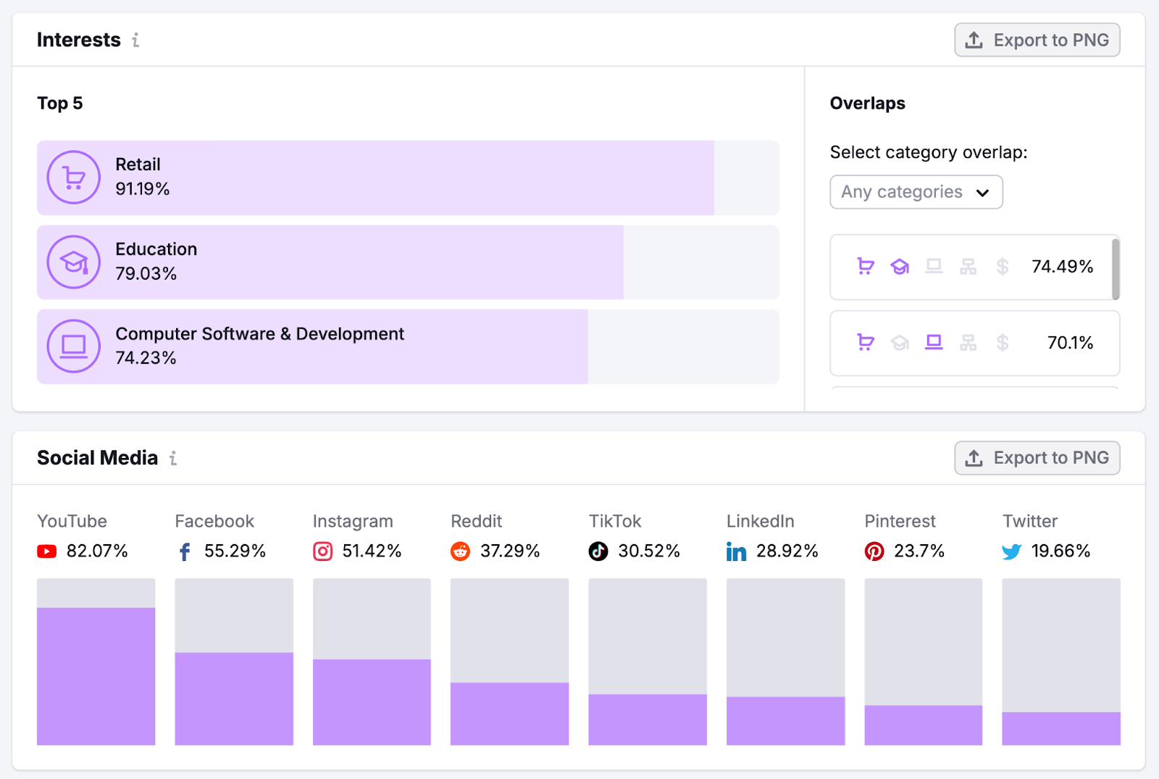1159x779 pixels.
Task: Export the Social Media chart to PNG
Action: pos(1037,458)
